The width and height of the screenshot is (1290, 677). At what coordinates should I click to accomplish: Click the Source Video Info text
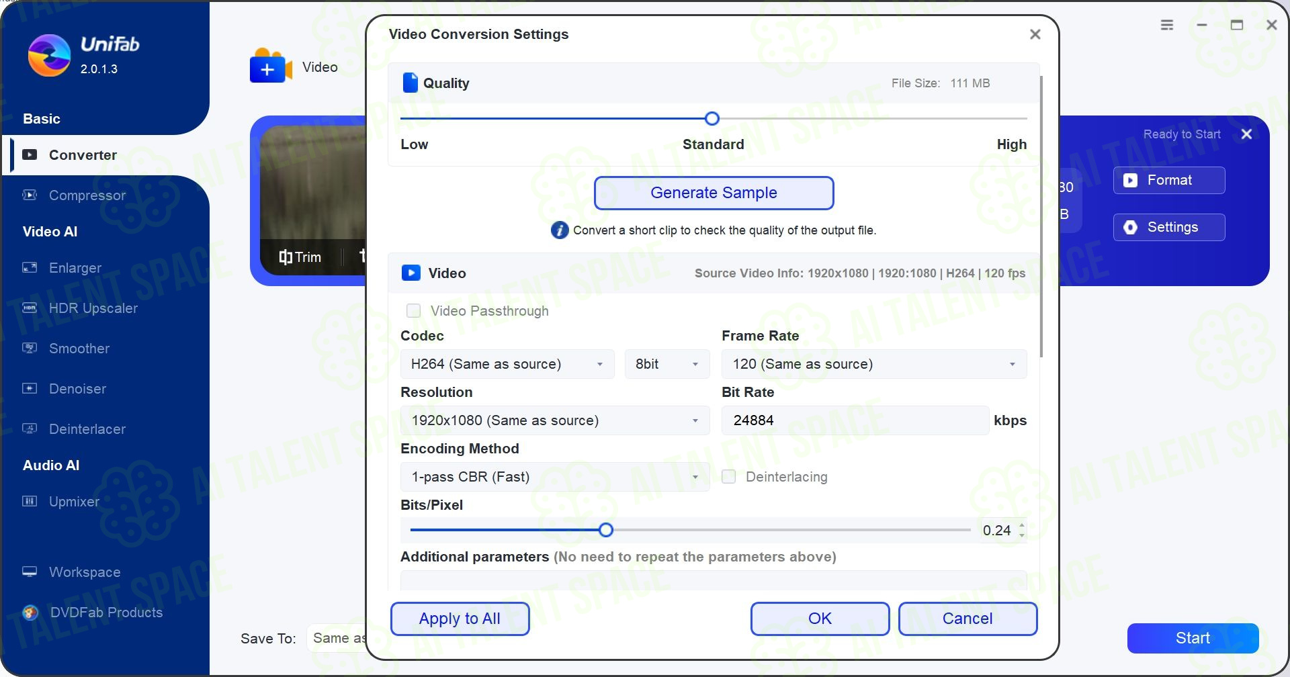click(x=860, y=273)
